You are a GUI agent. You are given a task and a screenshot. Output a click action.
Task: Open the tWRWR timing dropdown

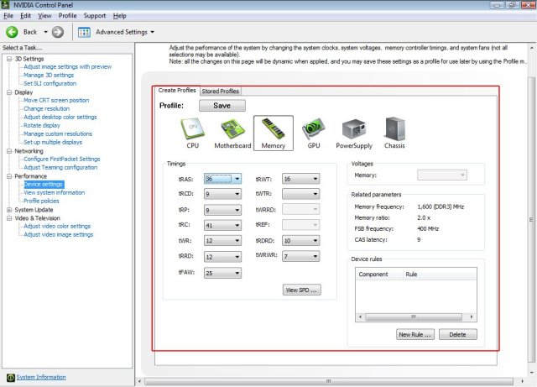click(x=315, y=256)
